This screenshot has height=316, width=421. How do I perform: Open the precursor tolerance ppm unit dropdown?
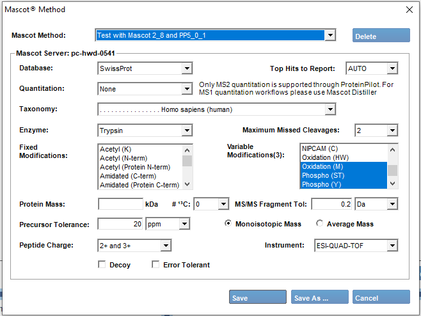click(x=184, y=224)
